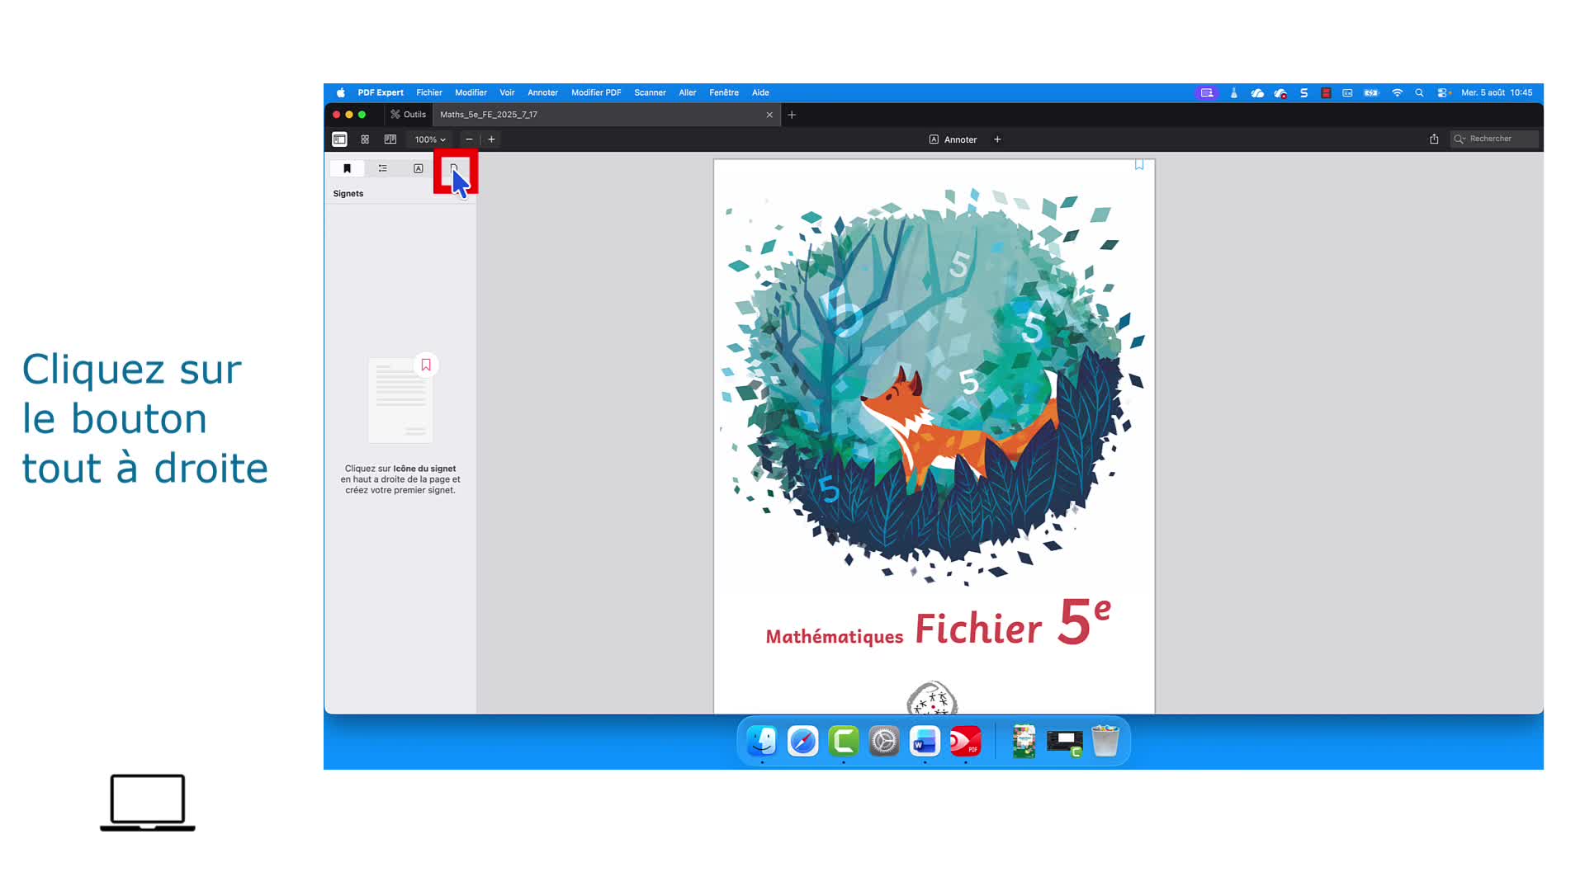Add a new tab with the plus button

(792, 115)
